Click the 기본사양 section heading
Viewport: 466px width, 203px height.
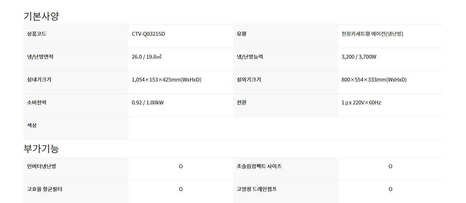pyautogui.click(x=41, y=16)
